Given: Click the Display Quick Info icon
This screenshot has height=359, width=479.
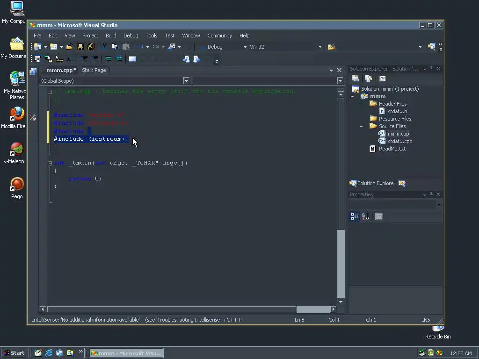Looking at the screenshot, I should pos(59,58).
